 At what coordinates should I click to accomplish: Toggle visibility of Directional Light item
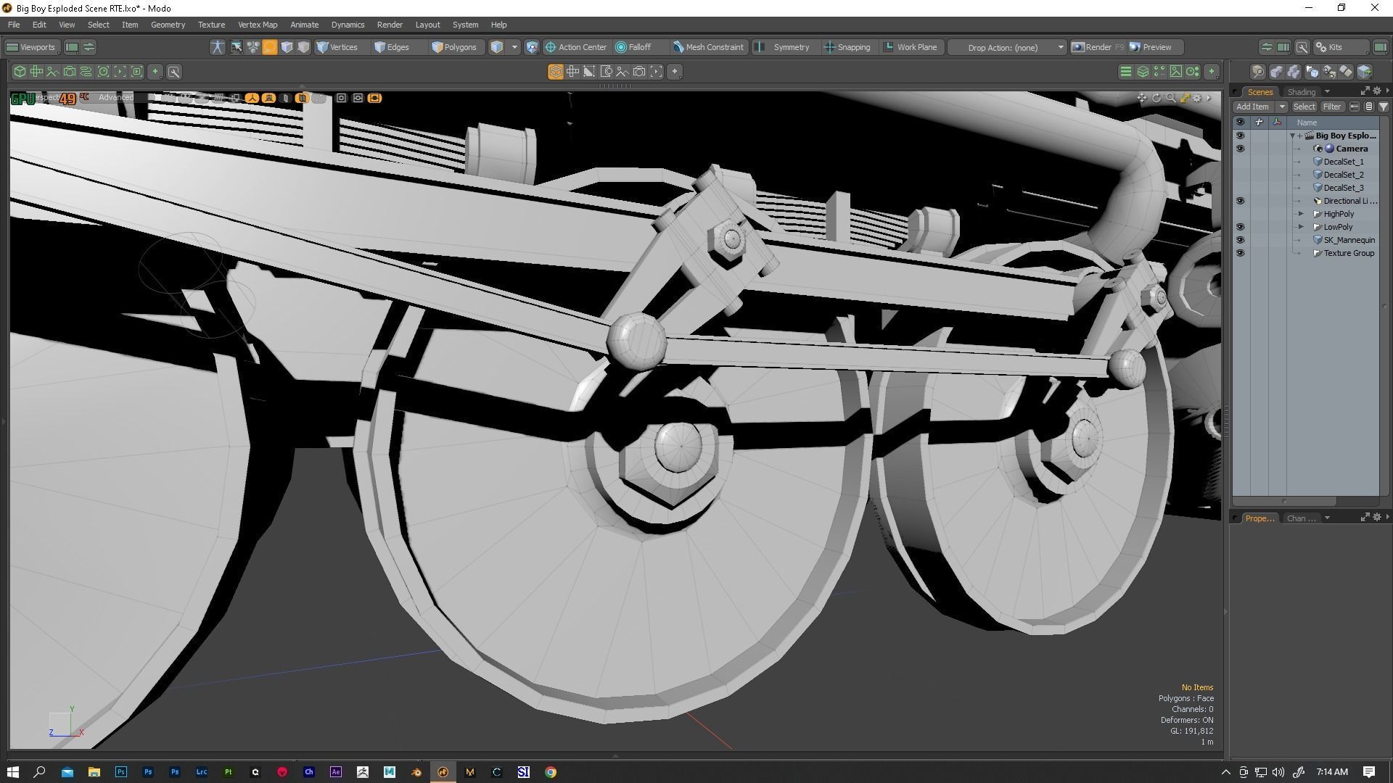[1240, 201]
